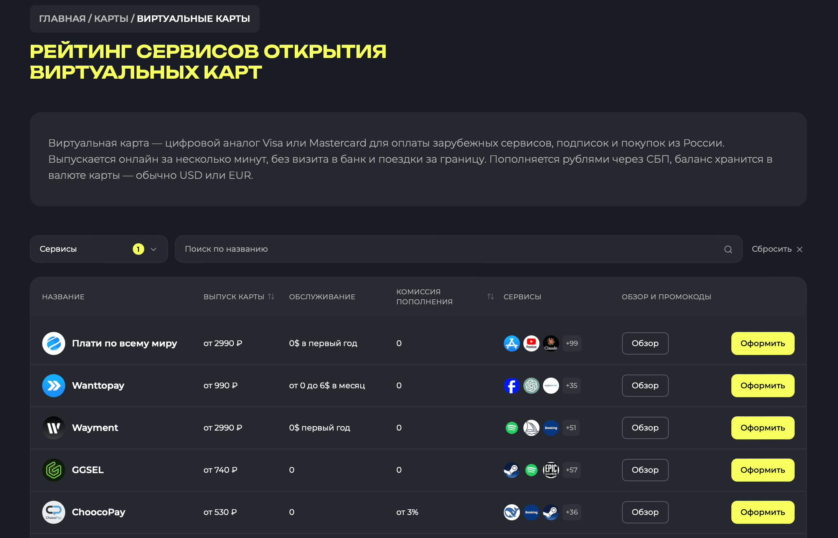The height and width of the screenshot is (538, 838).
Task: Click the Spotify icon in Wayment row
Action: [511, 428]
